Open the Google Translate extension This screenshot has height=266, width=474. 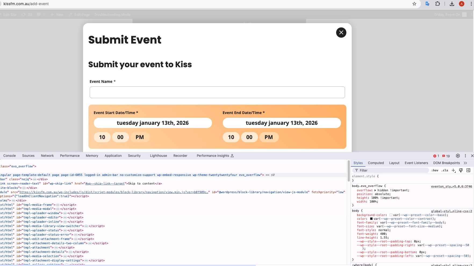coord(427,4)
